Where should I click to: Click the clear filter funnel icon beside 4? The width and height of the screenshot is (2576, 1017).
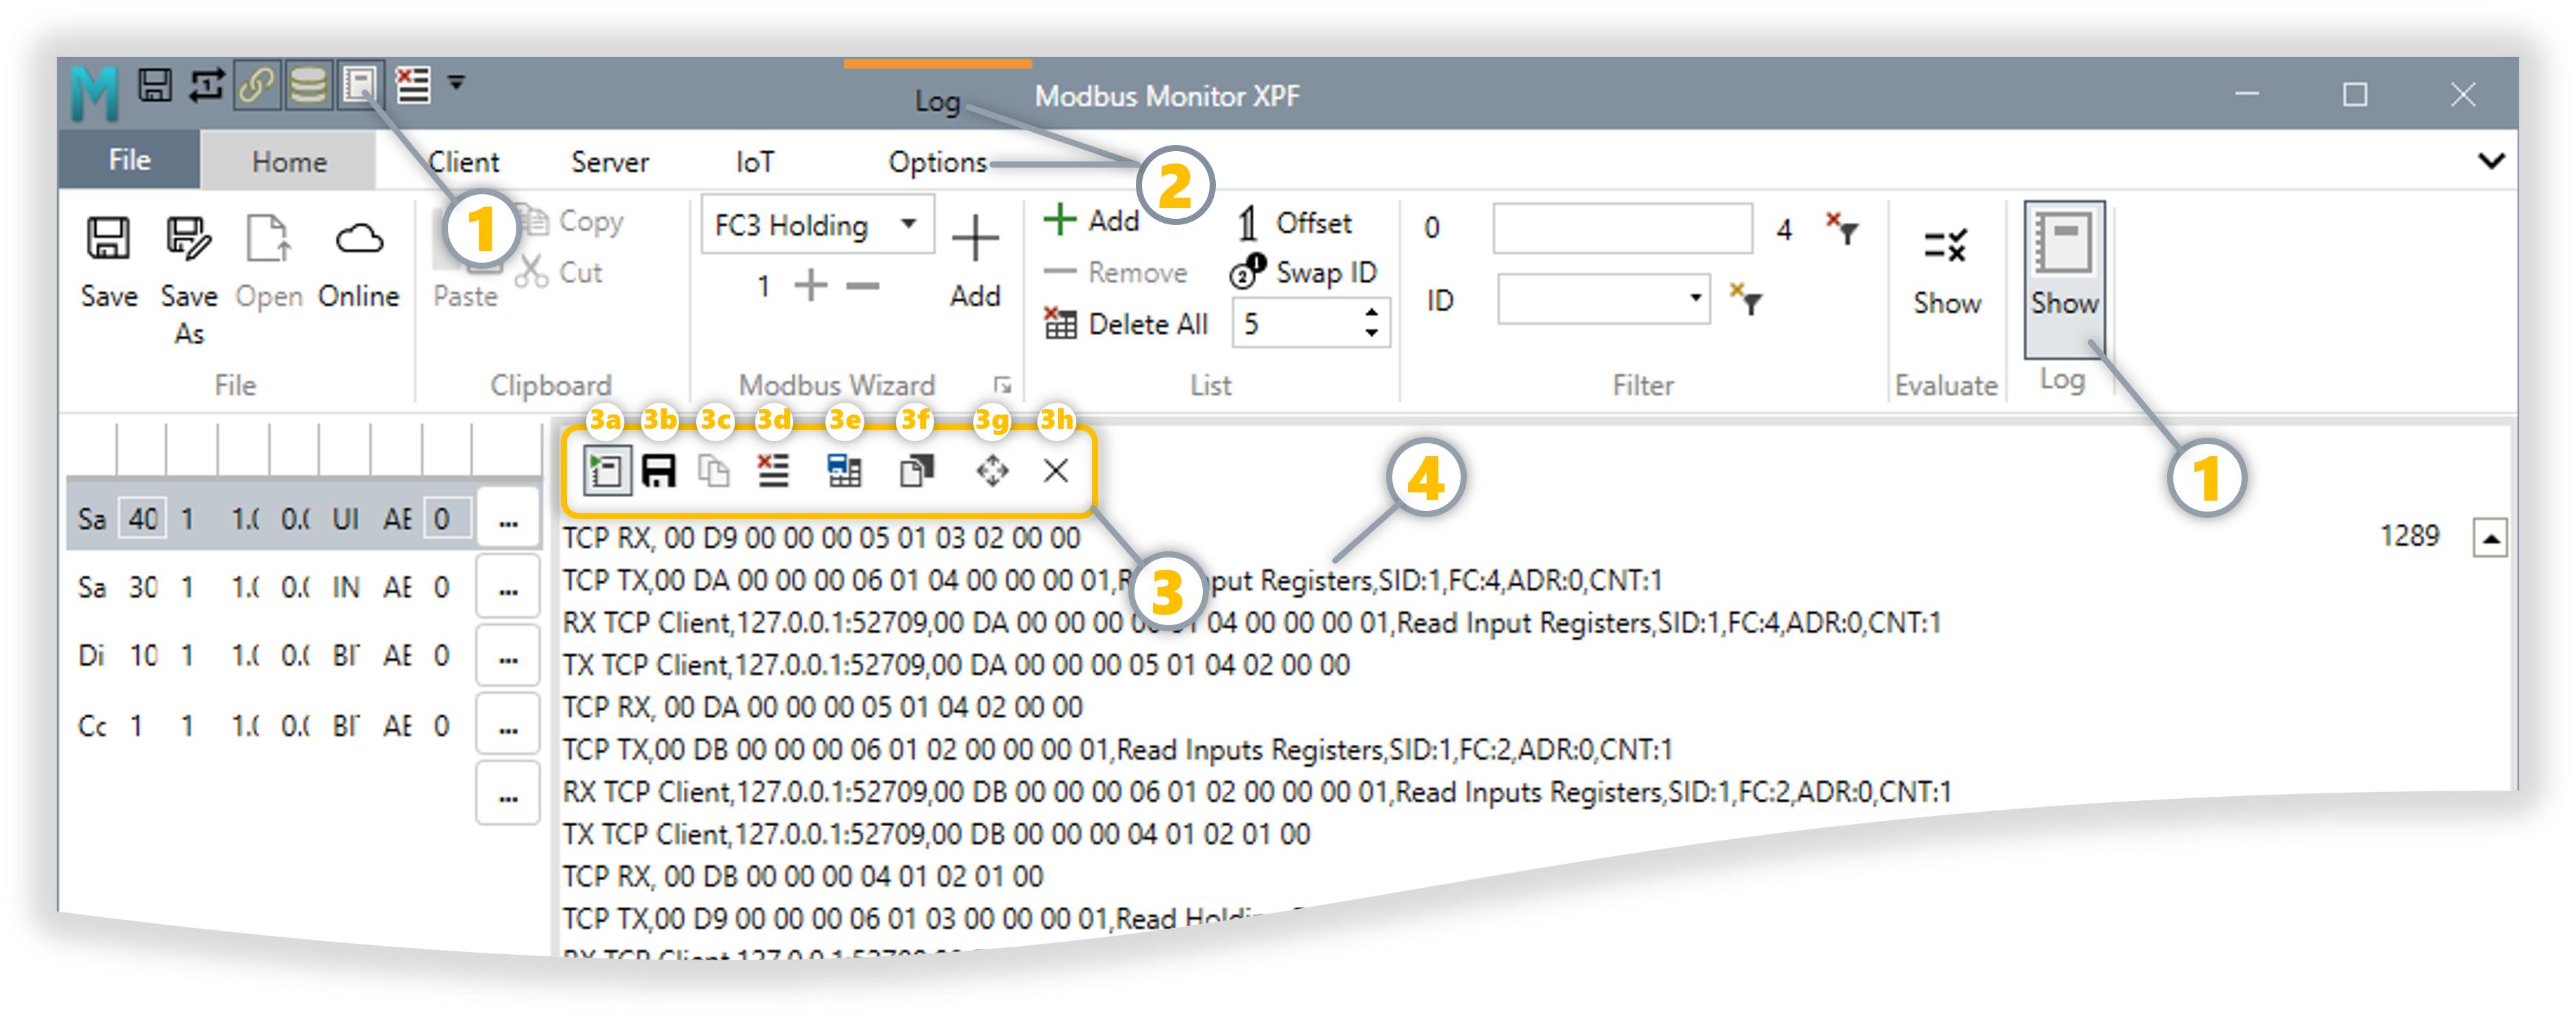[x=1842, y=228]
